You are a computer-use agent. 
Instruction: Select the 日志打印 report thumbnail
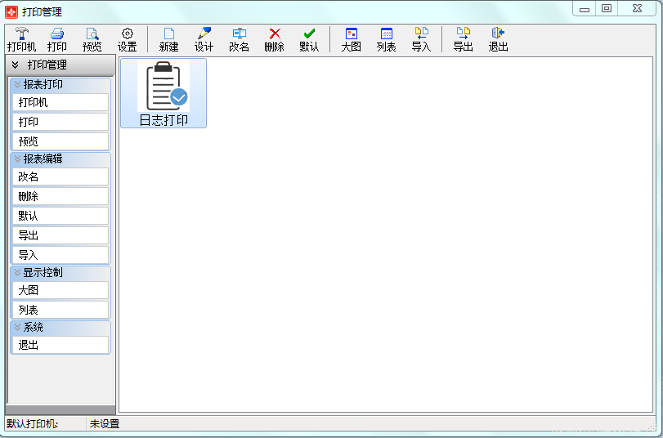point(164,93)
